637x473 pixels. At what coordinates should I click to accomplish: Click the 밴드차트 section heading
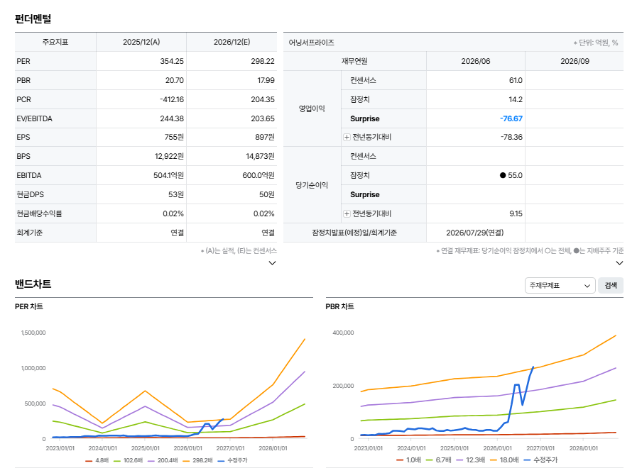[x=33, y=284]
